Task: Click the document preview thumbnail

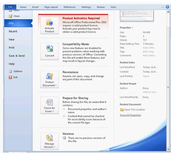Action: pos(137,16)
